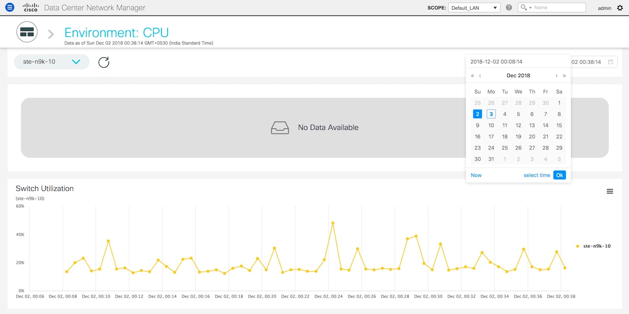Go to the next month in calendar
629x314 pixels.
click(556, 76)
